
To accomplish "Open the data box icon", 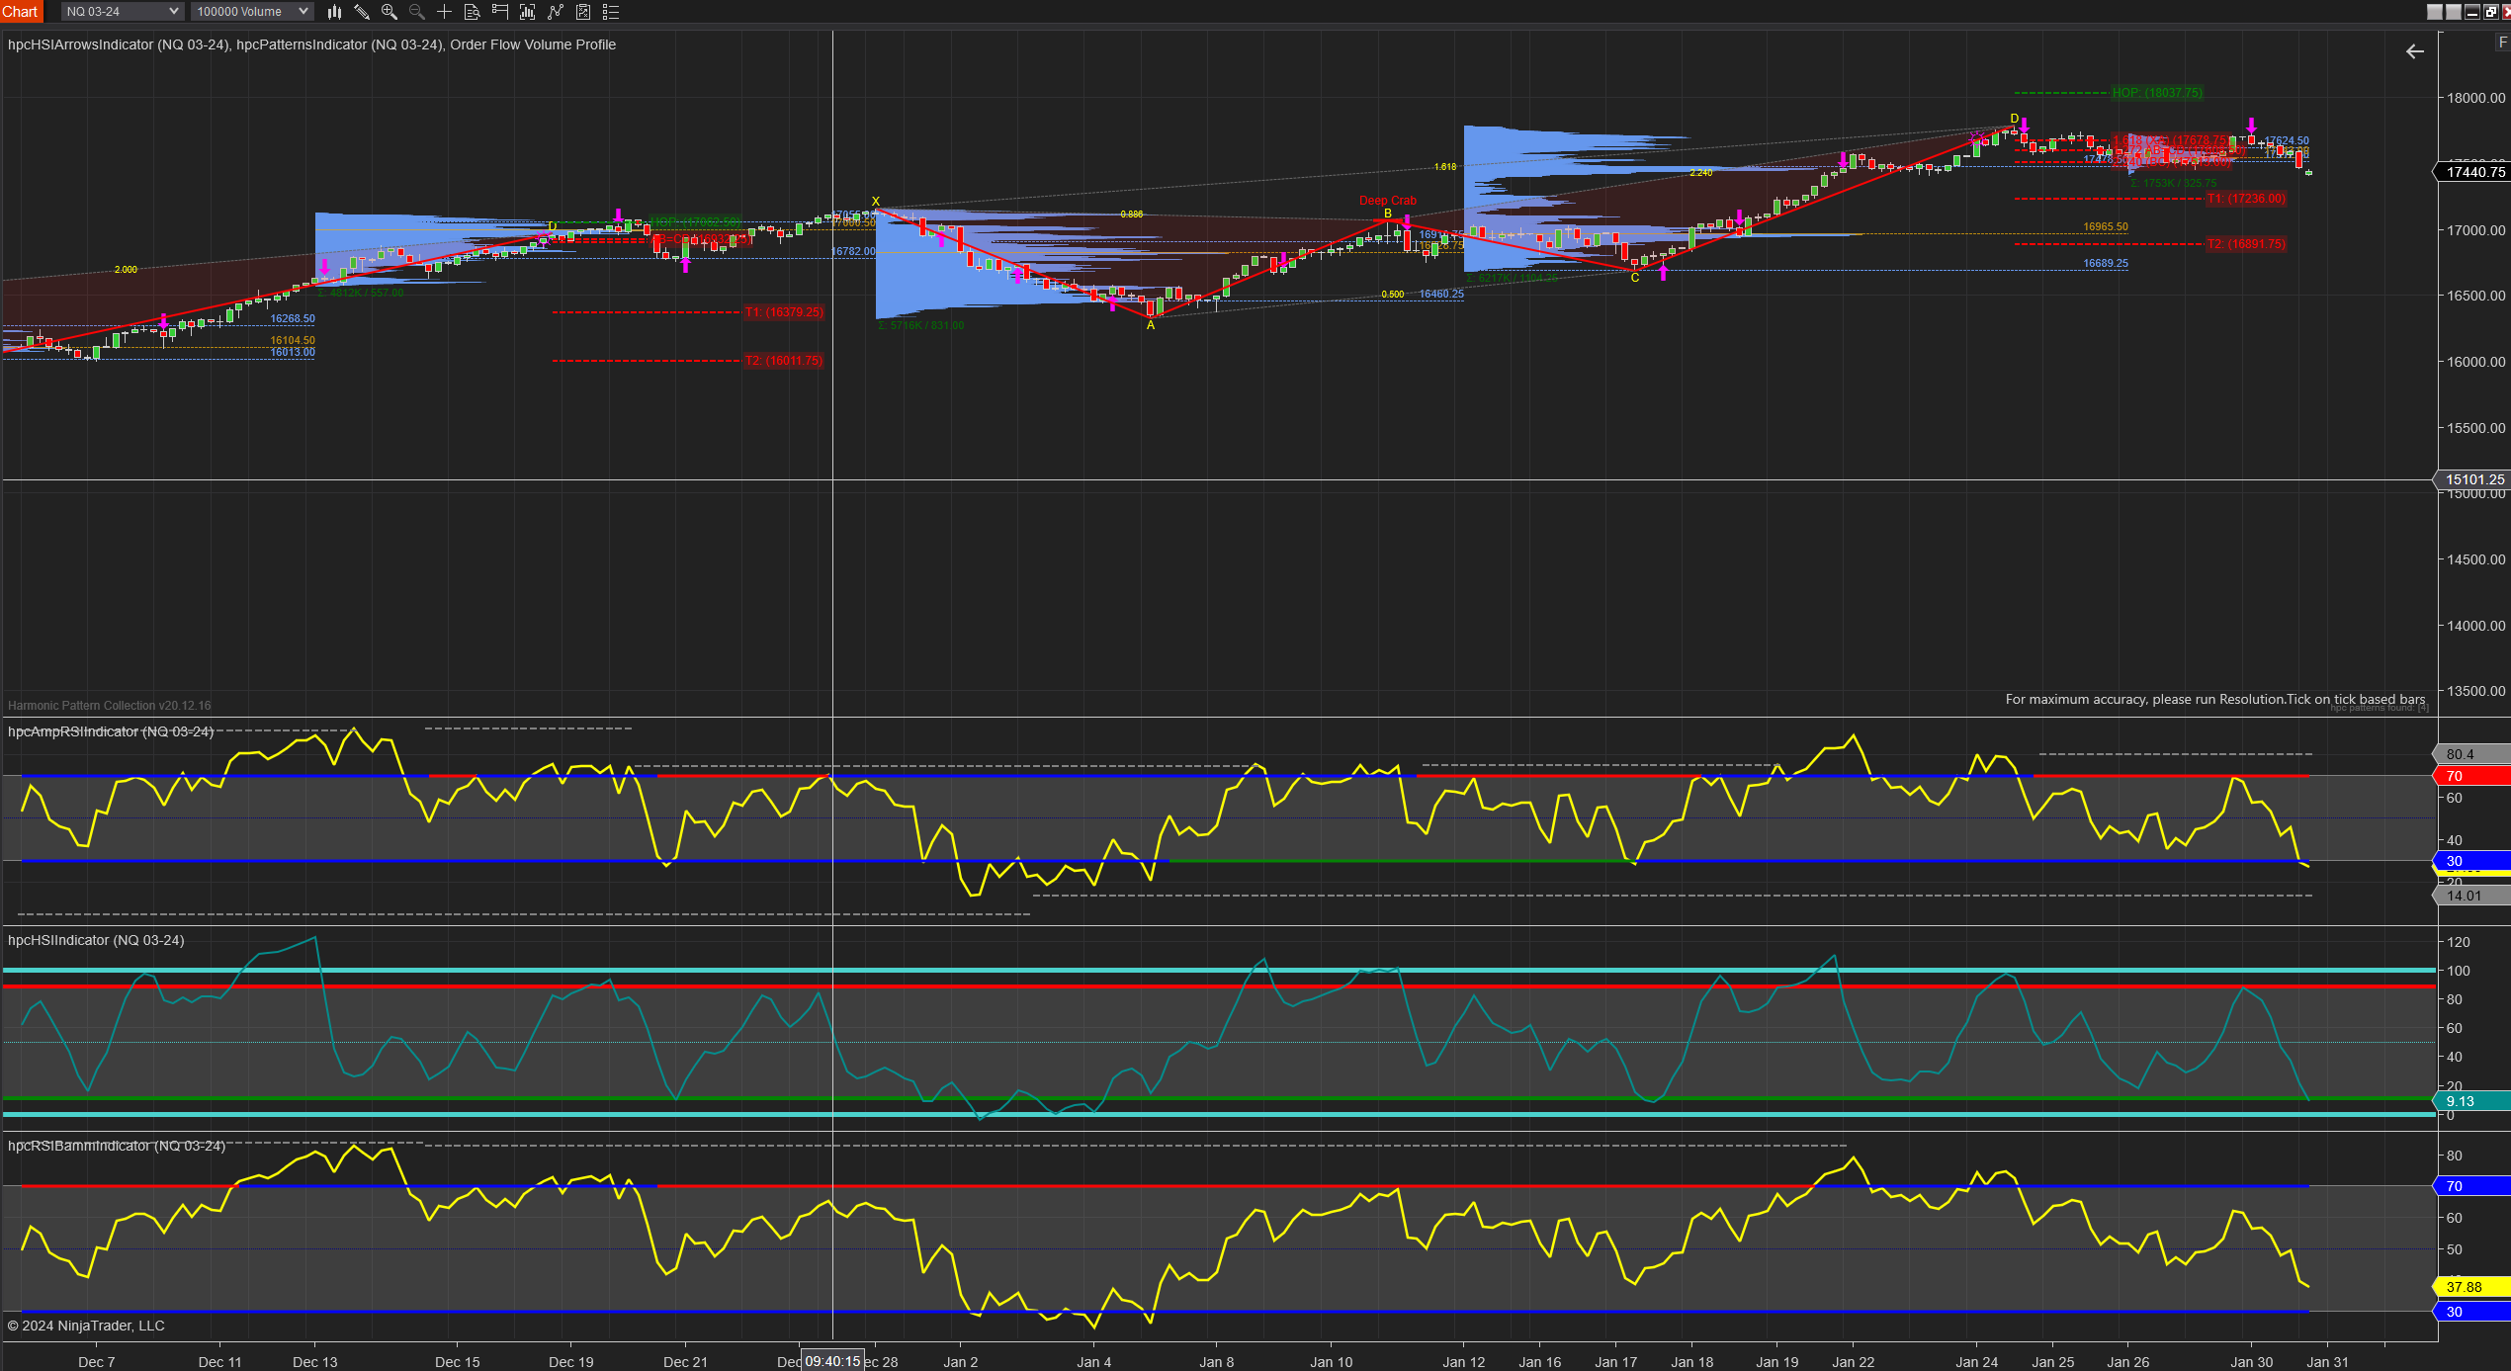I will click(x=473, y=12).
